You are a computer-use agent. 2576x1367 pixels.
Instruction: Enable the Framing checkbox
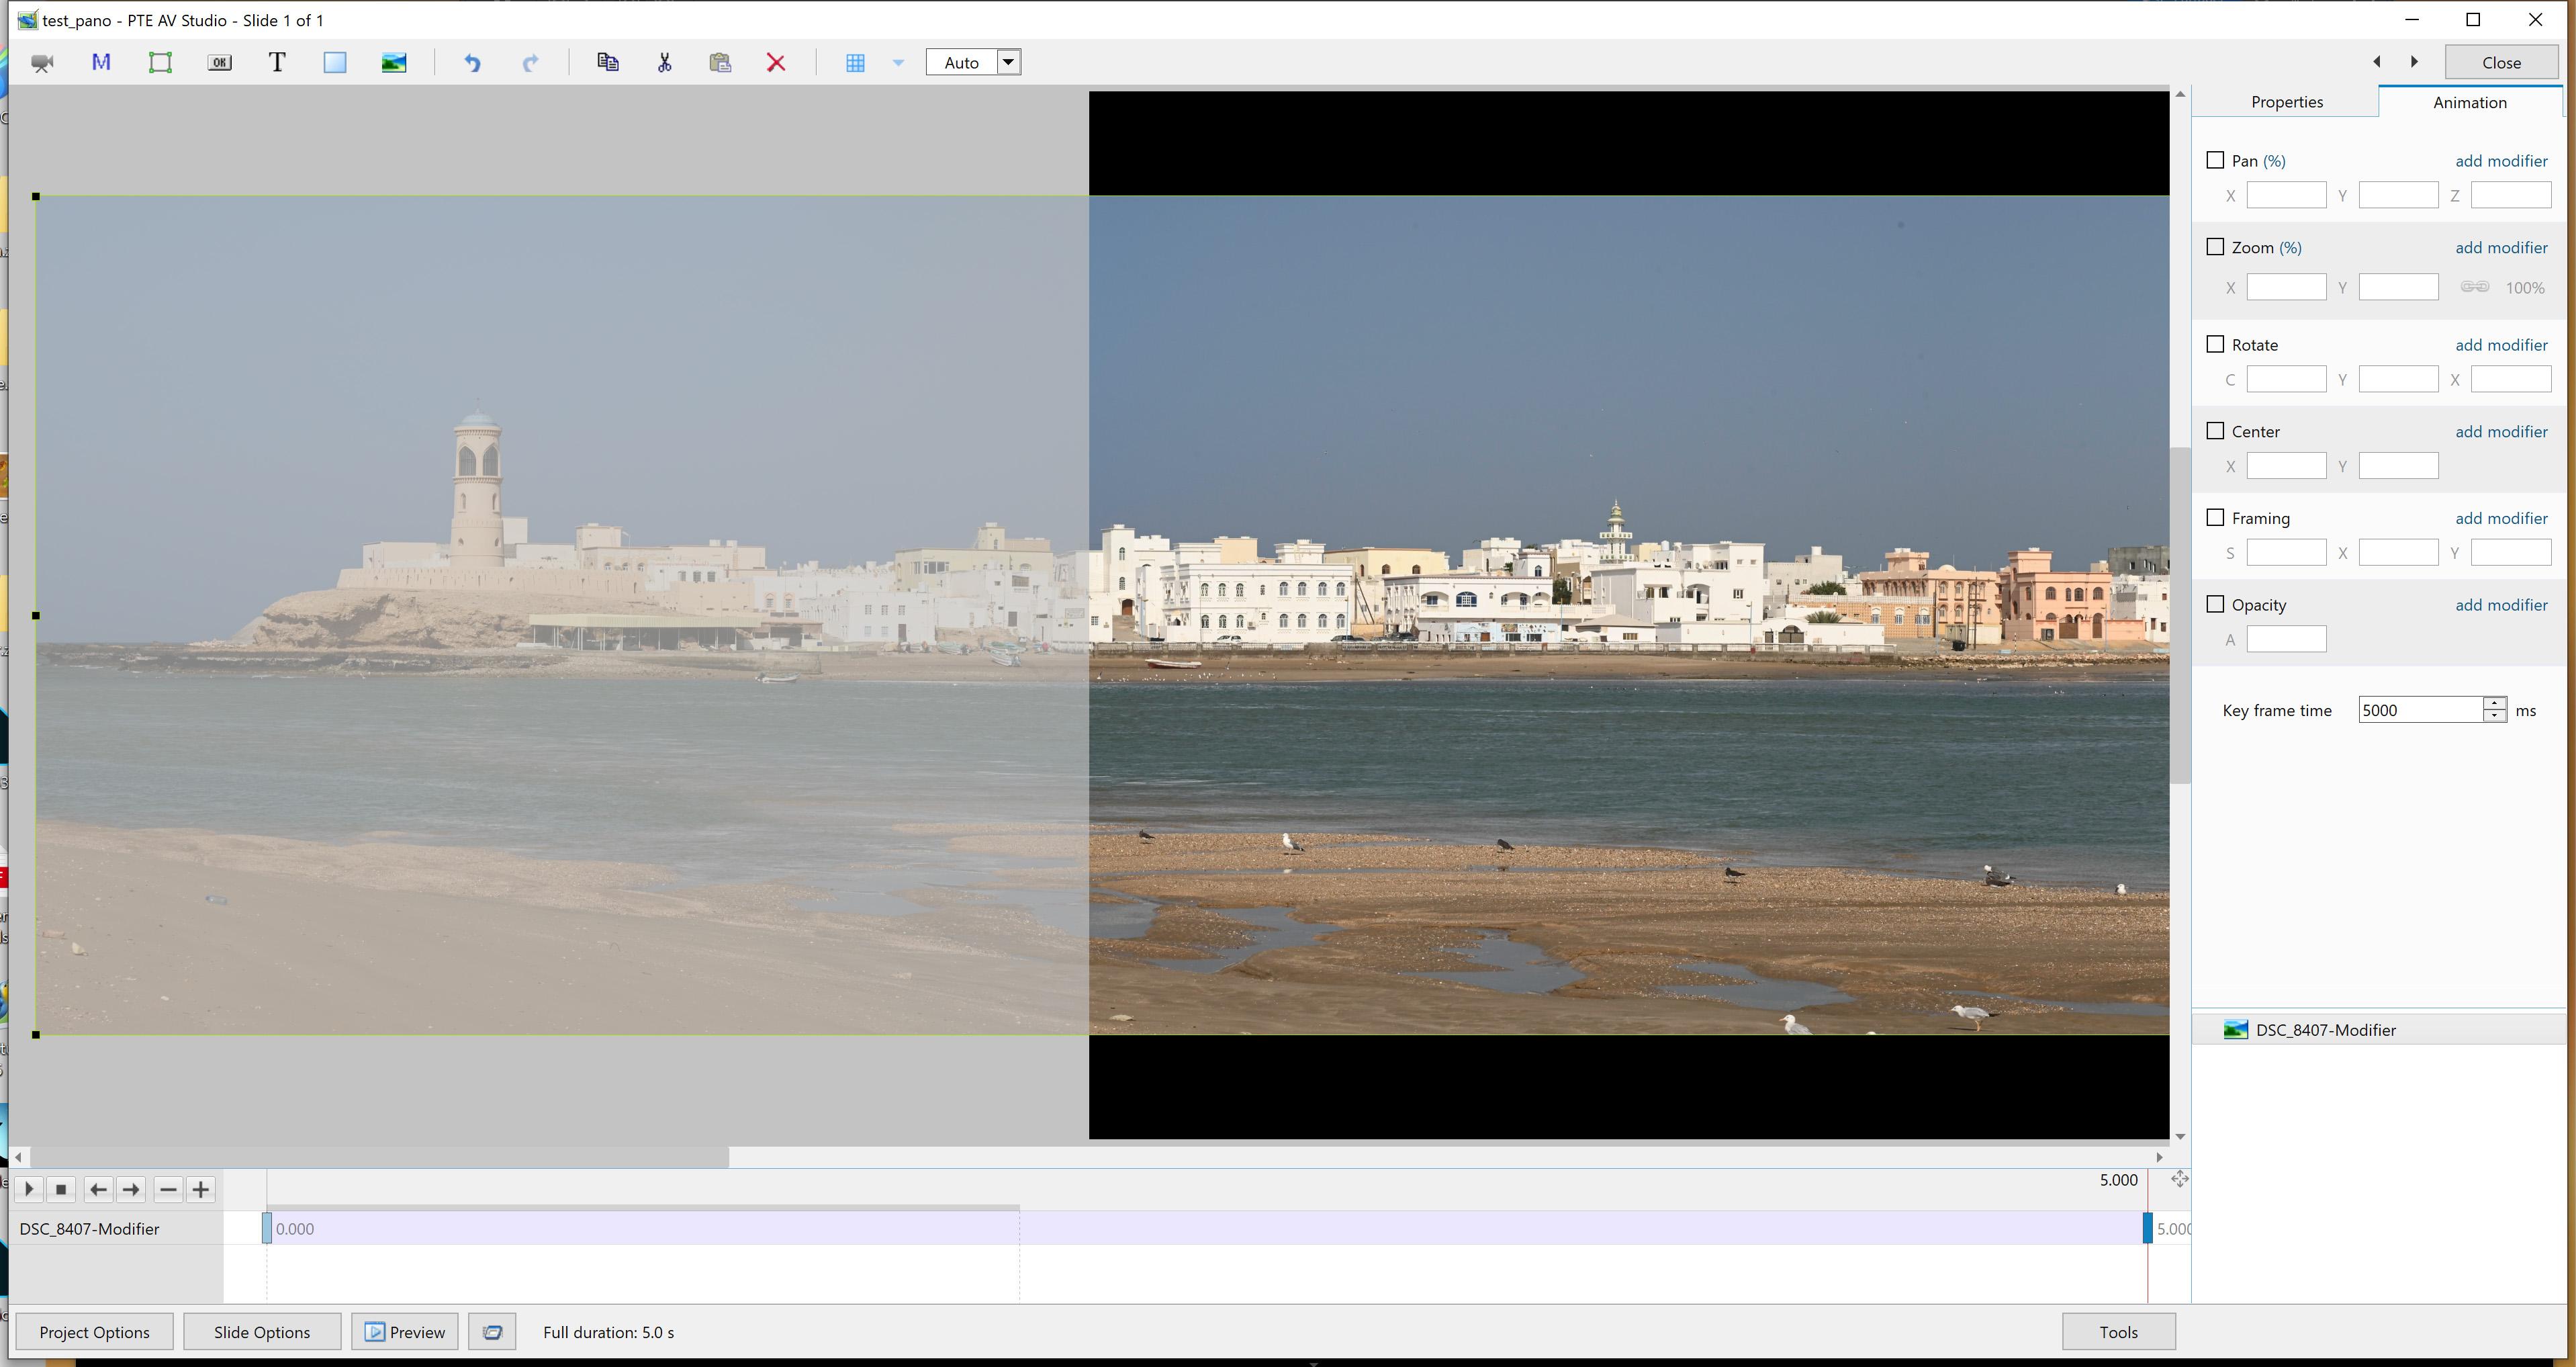pos(2215,518)
